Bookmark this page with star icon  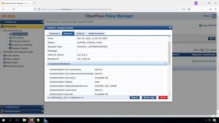[x=189, y=9]
